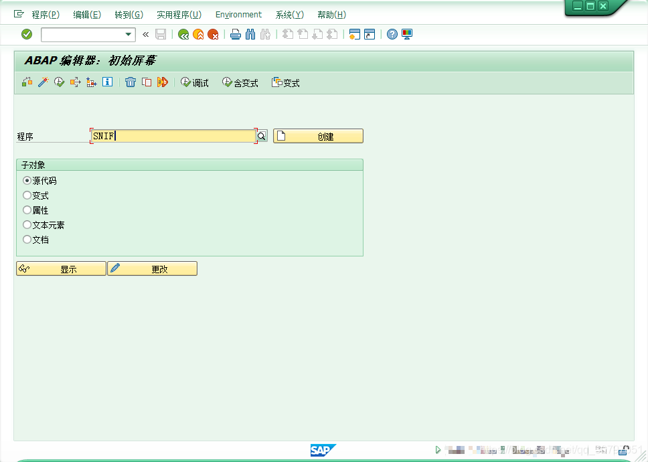
Task: Click the Last Page icon
Action: (332, 34)
